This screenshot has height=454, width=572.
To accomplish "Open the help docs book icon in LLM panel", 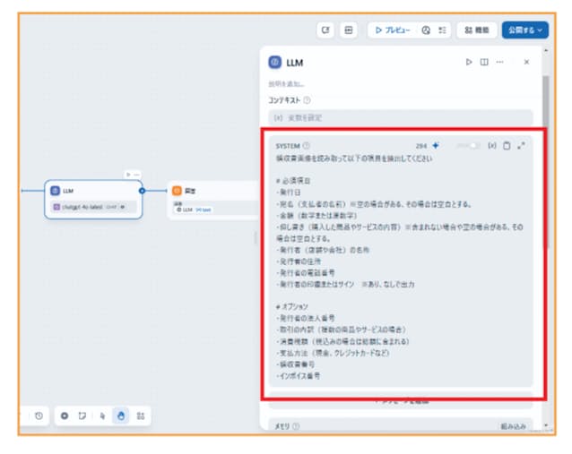I will coord(484,62).
